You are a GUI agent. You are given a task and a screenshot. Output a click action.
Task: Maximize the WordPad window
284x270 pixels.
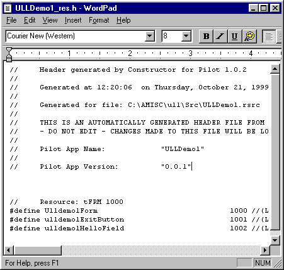[x=264, y=8]
